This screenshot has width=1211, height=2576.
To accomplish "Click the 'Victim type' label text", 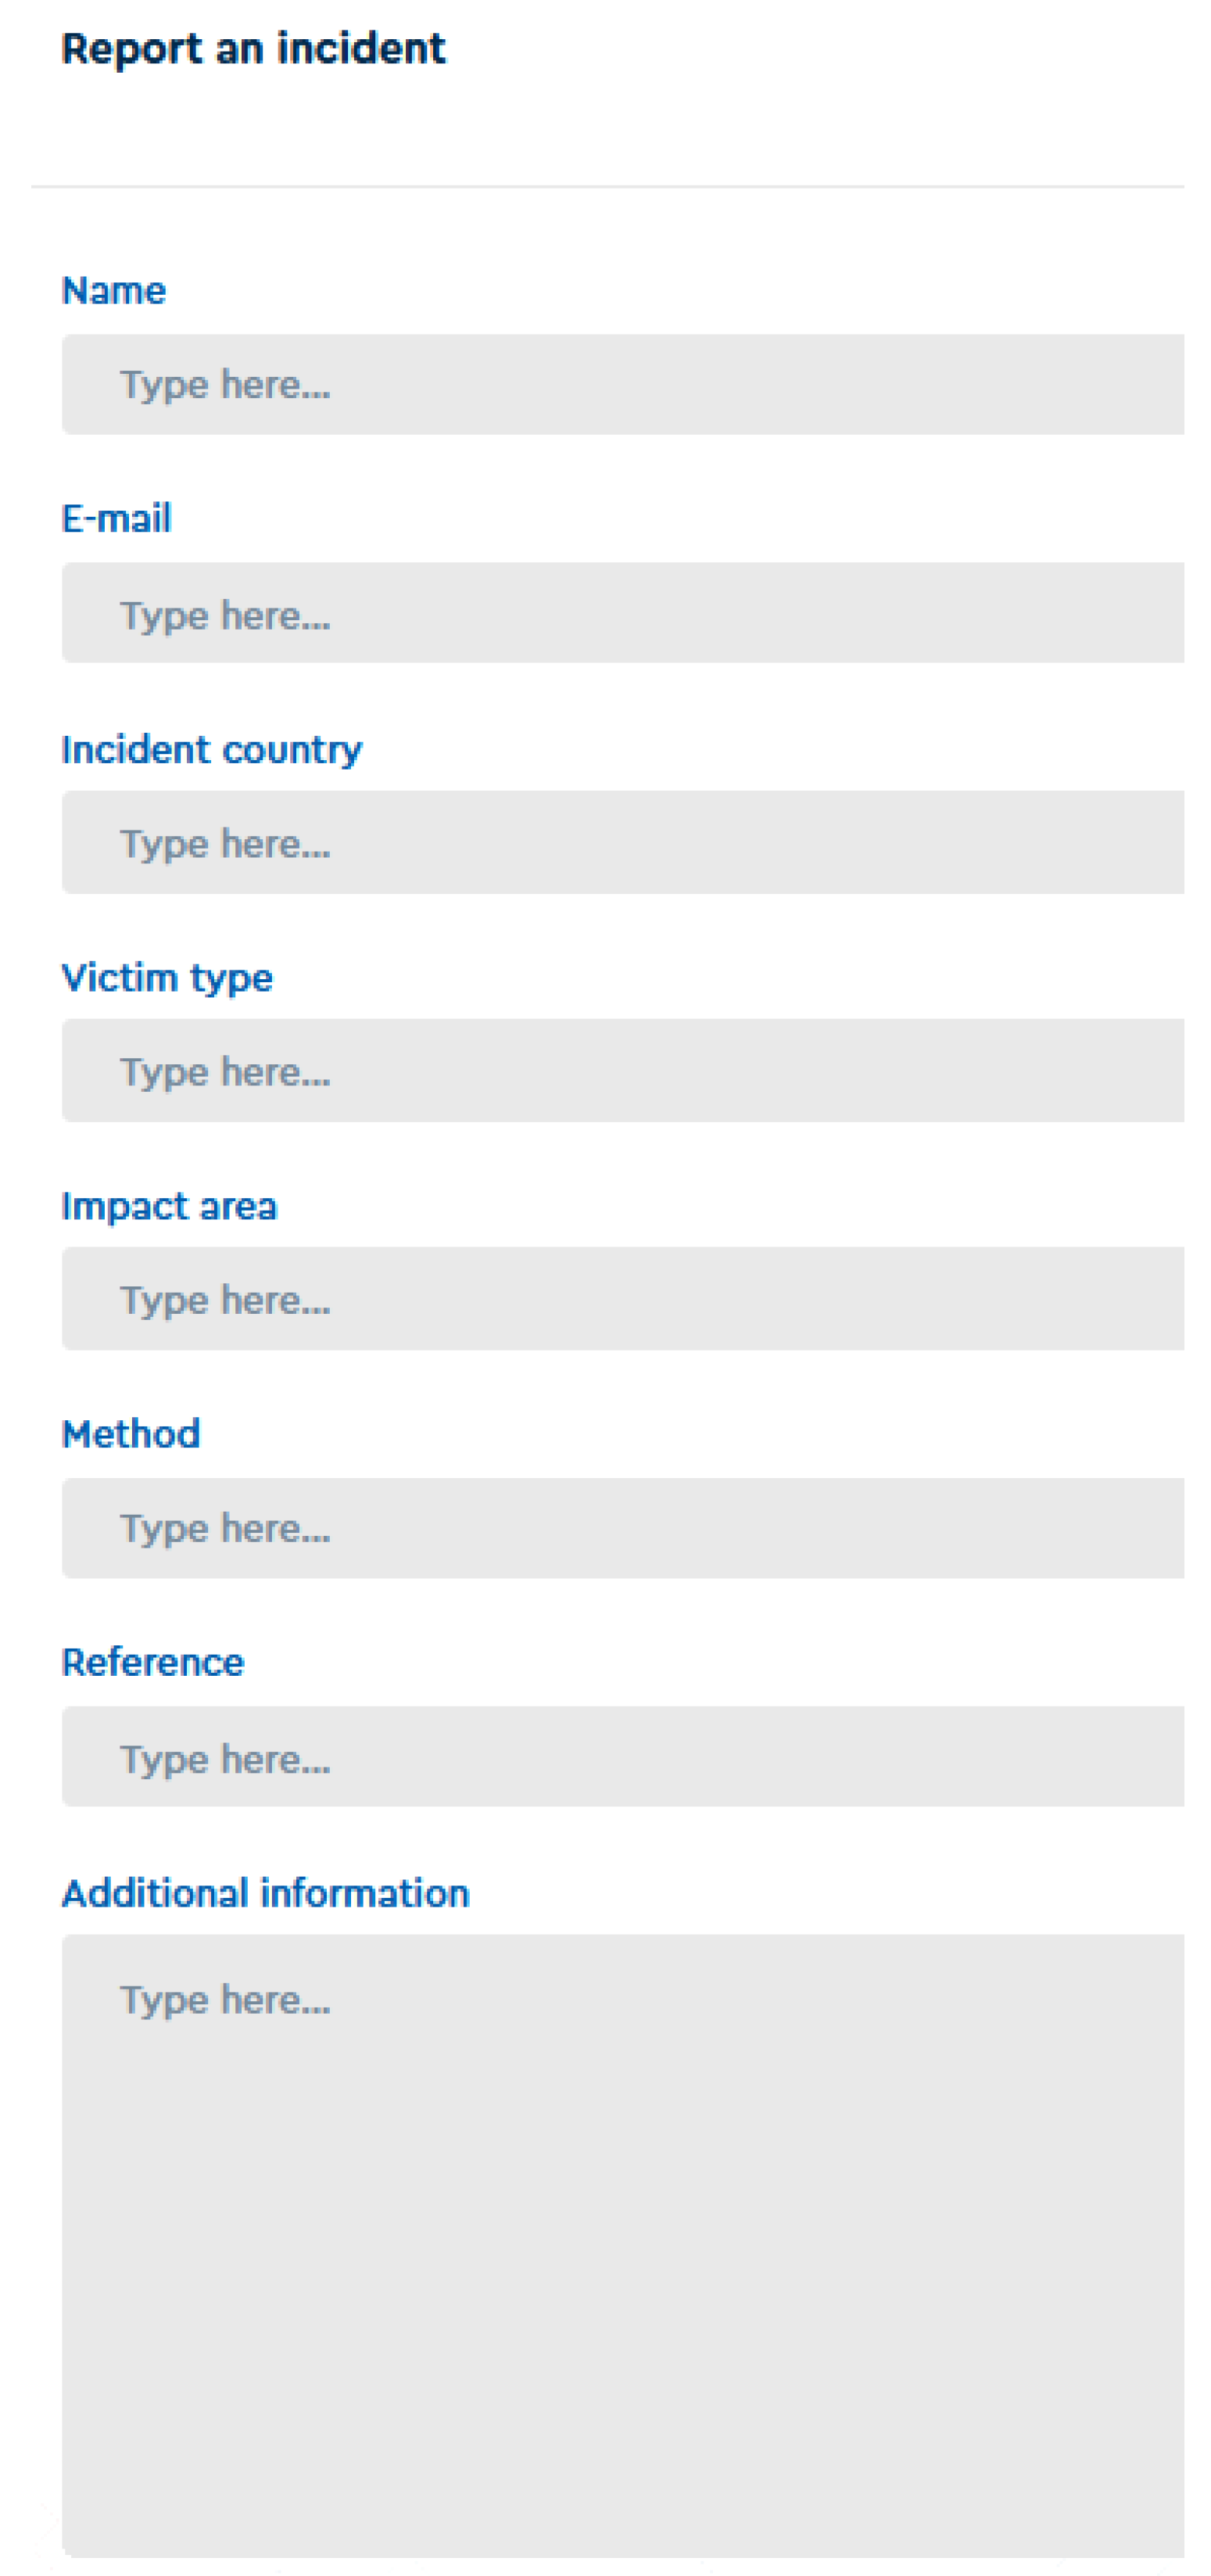I will click(166, 977).
